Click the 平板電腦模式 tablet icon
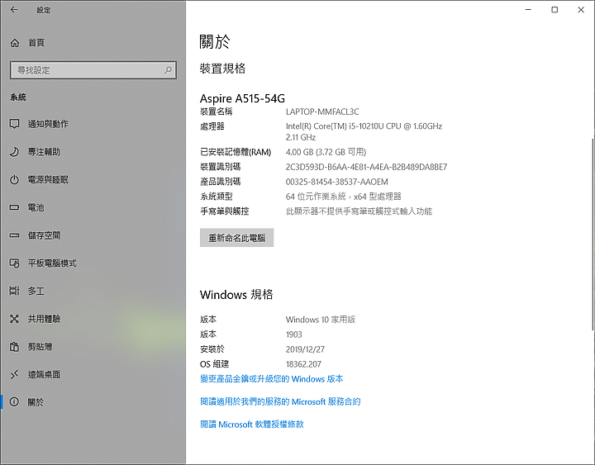The height and width of the screenshot is (465, 595). pyautogui.click(x=14, y=263)
